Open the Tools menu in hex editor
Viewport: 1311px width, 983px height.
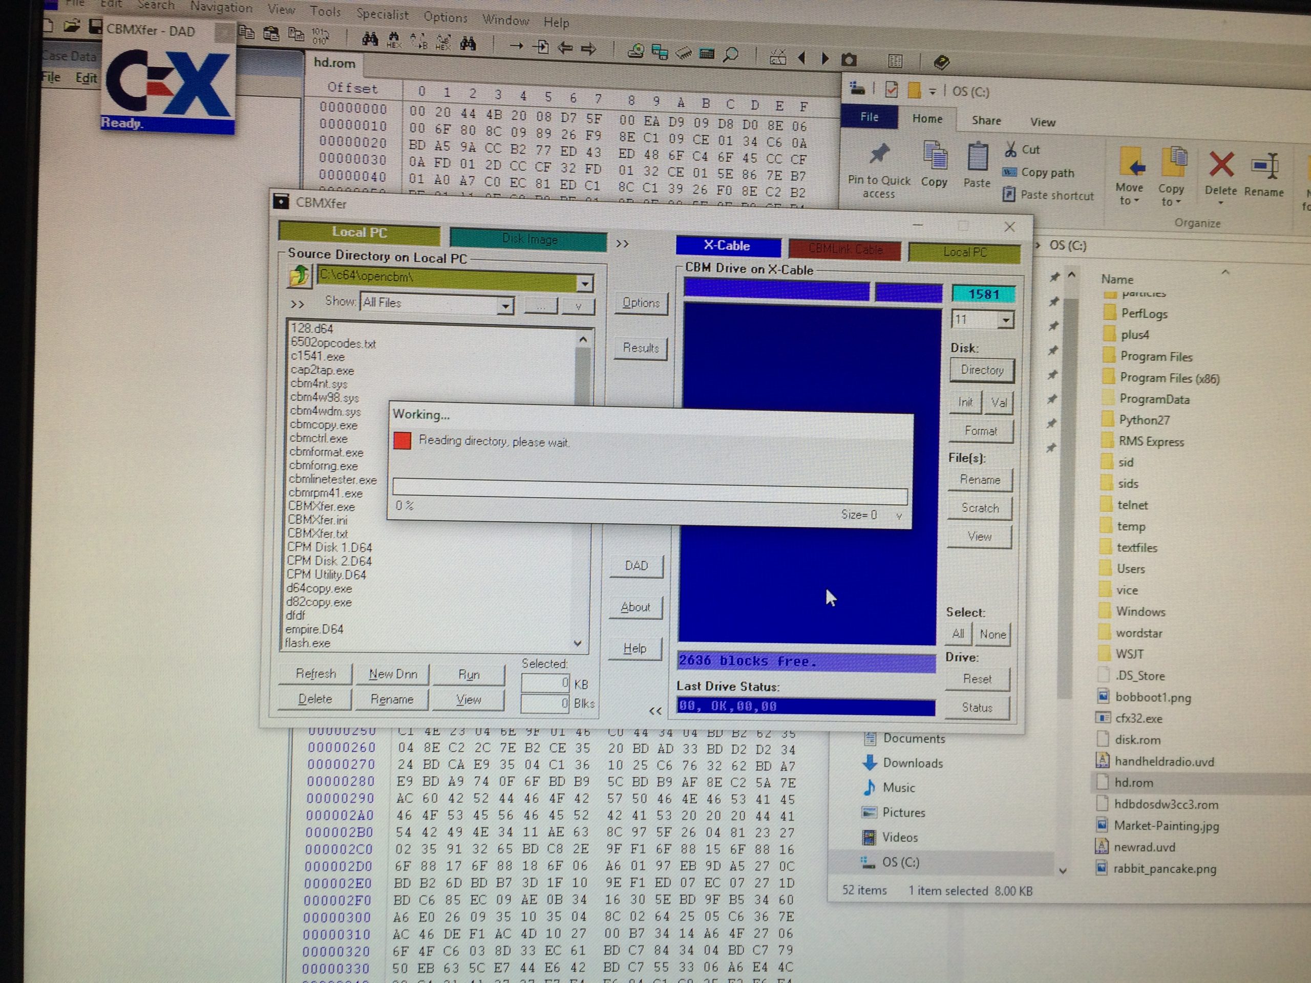pyautogui.click(x=325, y=11)
